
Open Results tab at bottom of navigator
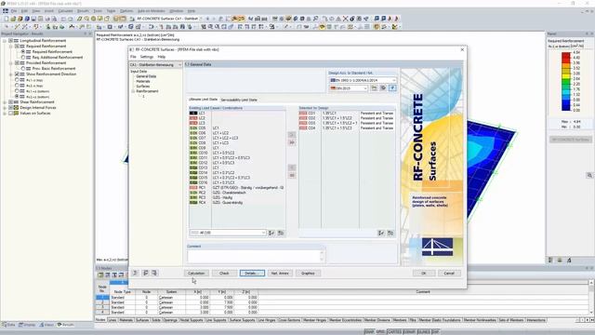click(66, 325)
